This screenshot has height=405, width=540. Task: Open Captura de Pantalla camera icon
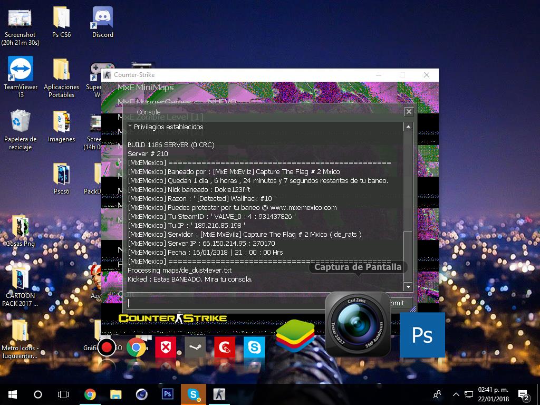pos(358,324)
